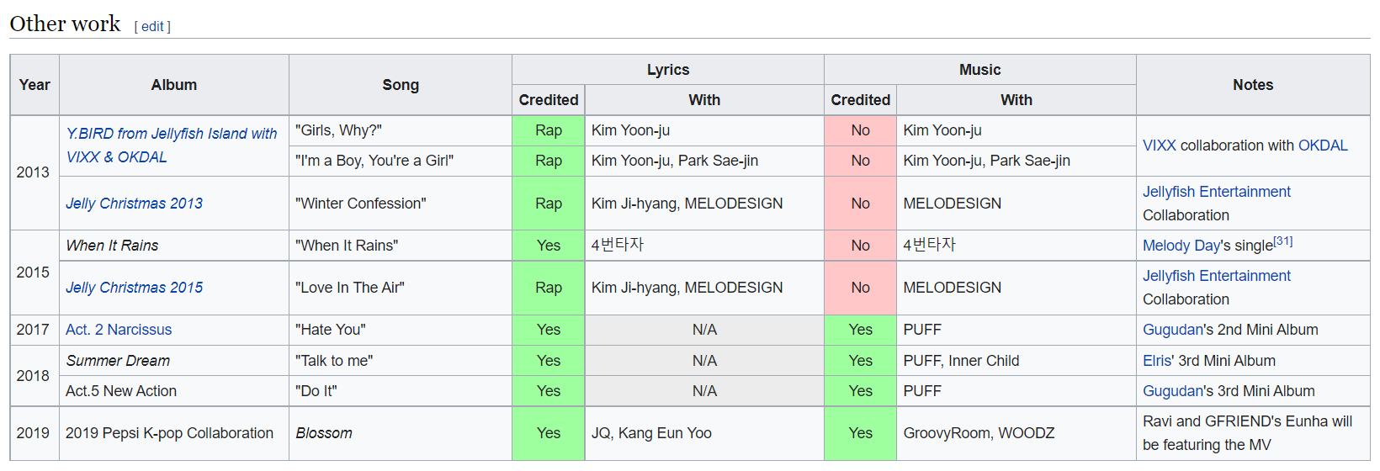Click the "Girls, Why?" song cell
The image size is (1380, 471).
pos(401,130)
